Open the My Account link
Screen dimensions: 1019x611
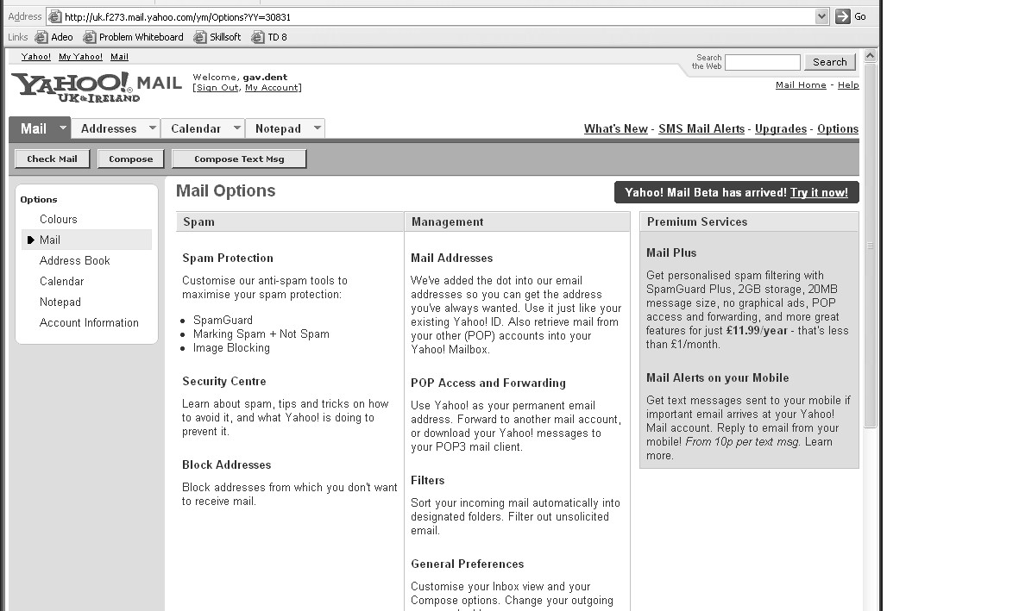click(x=271, y=88)
